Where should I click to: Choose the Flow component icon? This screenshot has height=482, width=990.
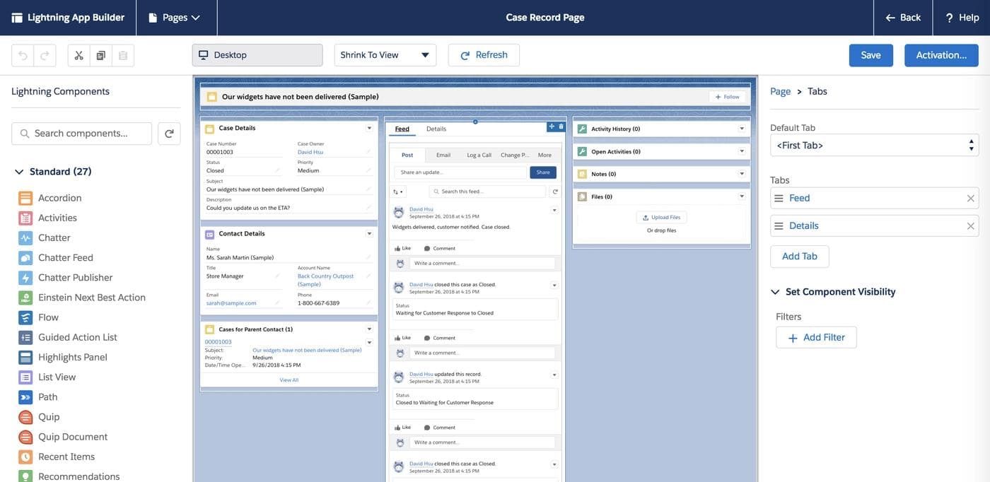click(25, 317)
